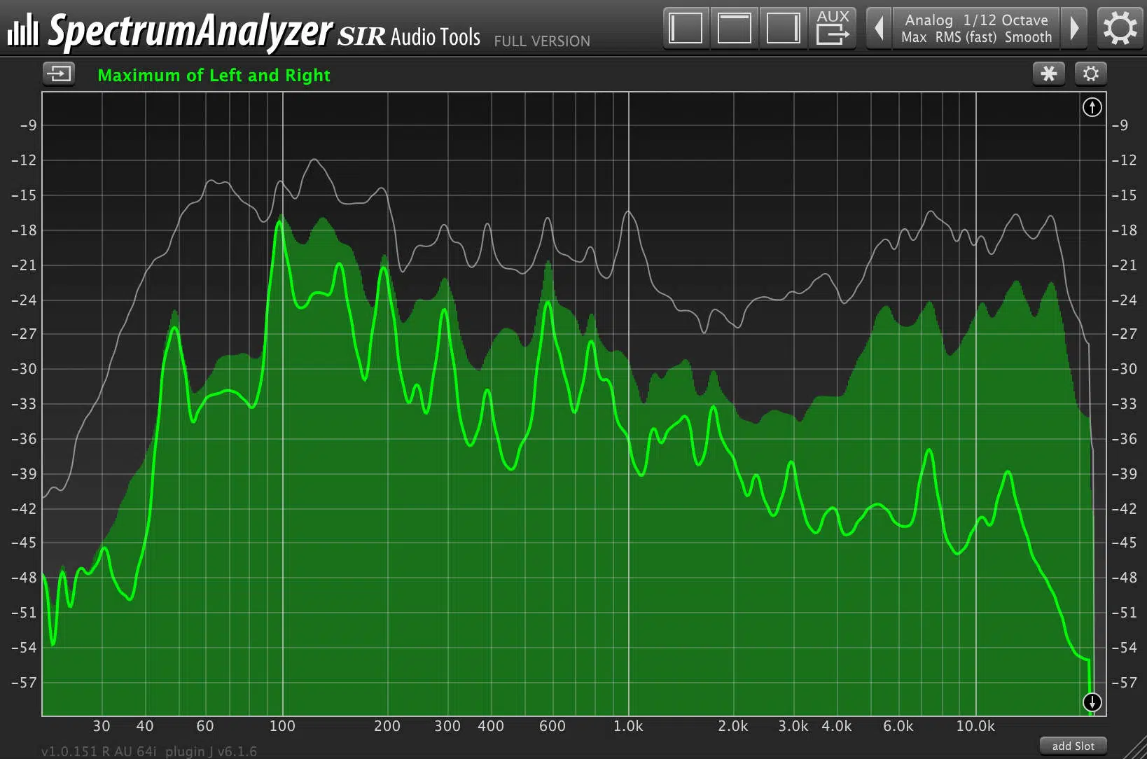Click the 100 frequency axis label
This screenshot has width=1147, height=759.
[282, 726]
